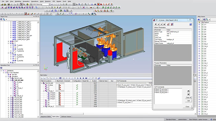Screen dimensions: 216x121
Task: Click the magnifier zoom icon in toolbar
Action: [x=86, y=4]
